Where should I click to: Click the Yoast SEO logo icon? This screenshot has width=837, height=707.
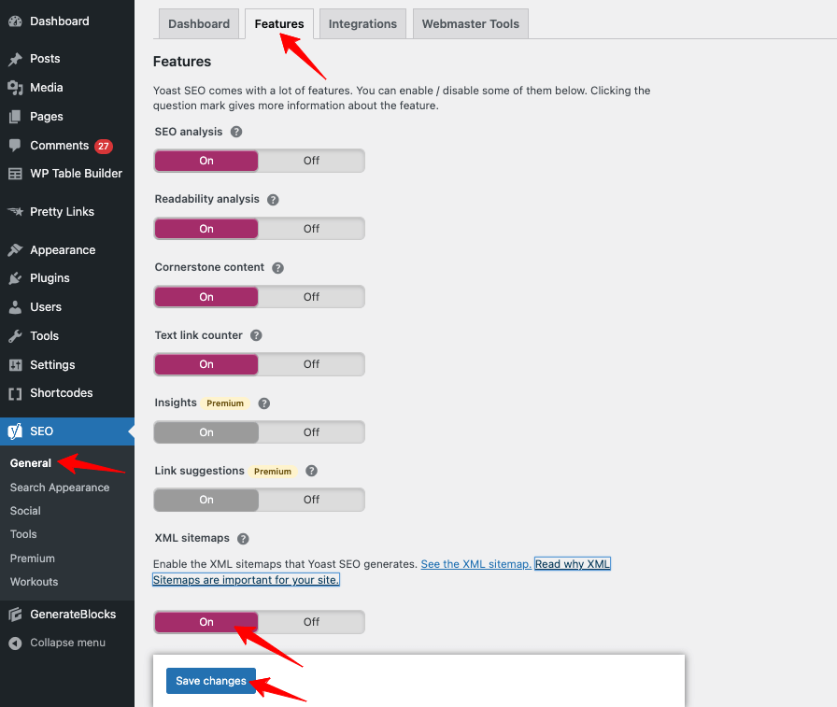[16, 431]
